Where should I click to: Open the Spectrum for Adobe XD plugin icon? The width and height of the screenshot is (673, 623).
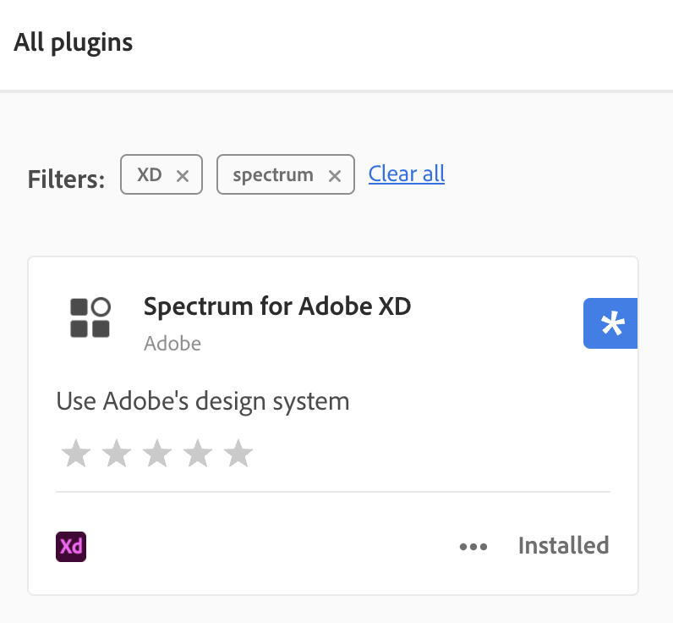[90, 318]
